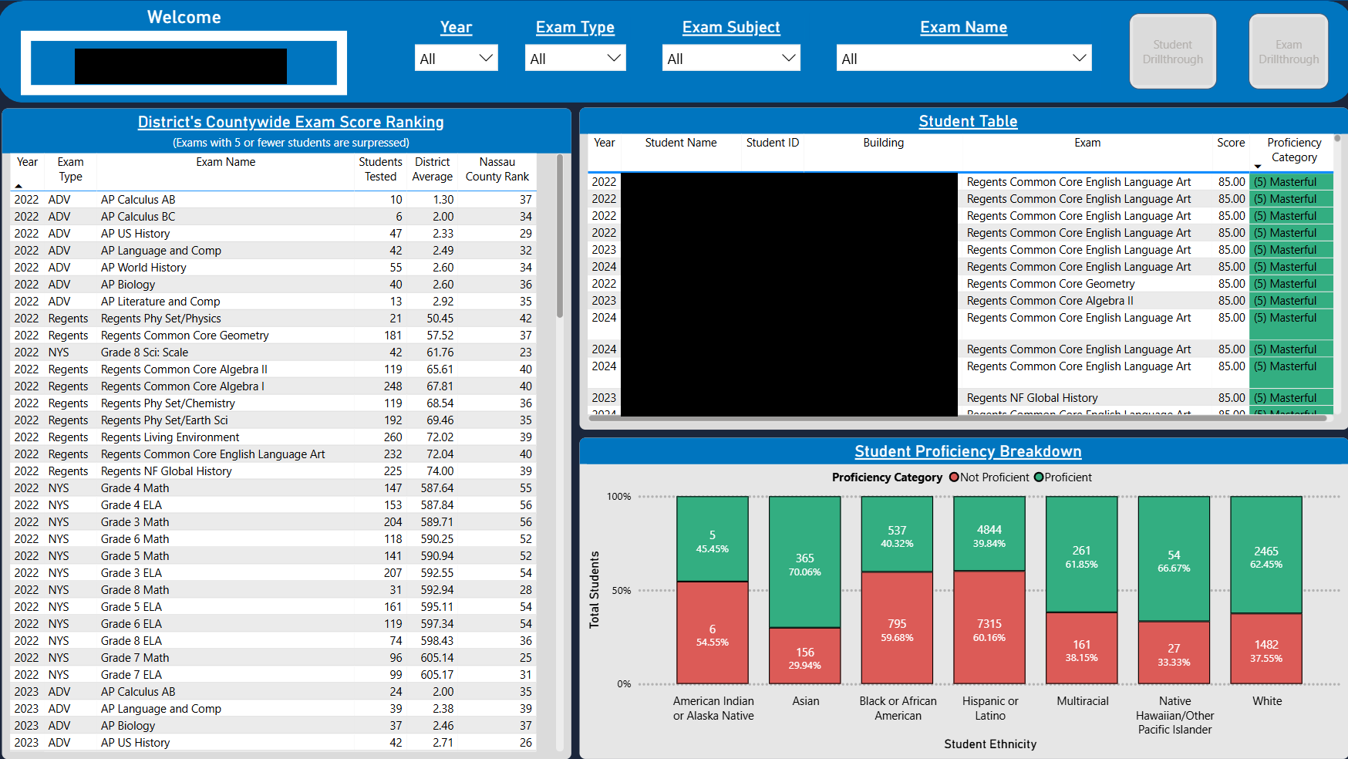Click the Multiracial proficient 261 segment

click(x=1082, y=555)
